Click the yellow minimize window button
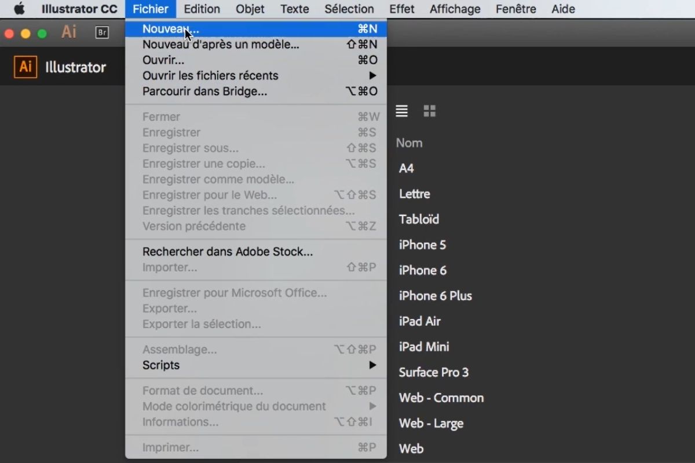 click(x=25, y=34)
